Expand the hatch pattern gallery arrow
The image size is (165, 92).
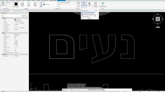[x=39, y=7]
